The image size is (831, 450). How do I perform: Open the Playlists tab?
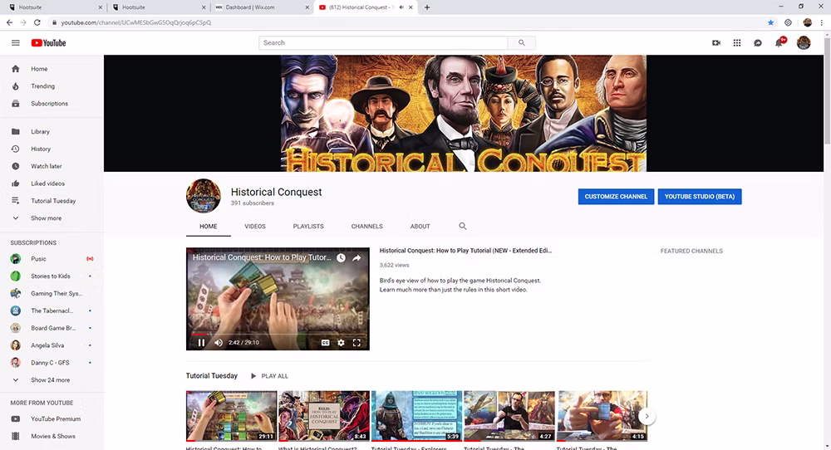(308, 226)
